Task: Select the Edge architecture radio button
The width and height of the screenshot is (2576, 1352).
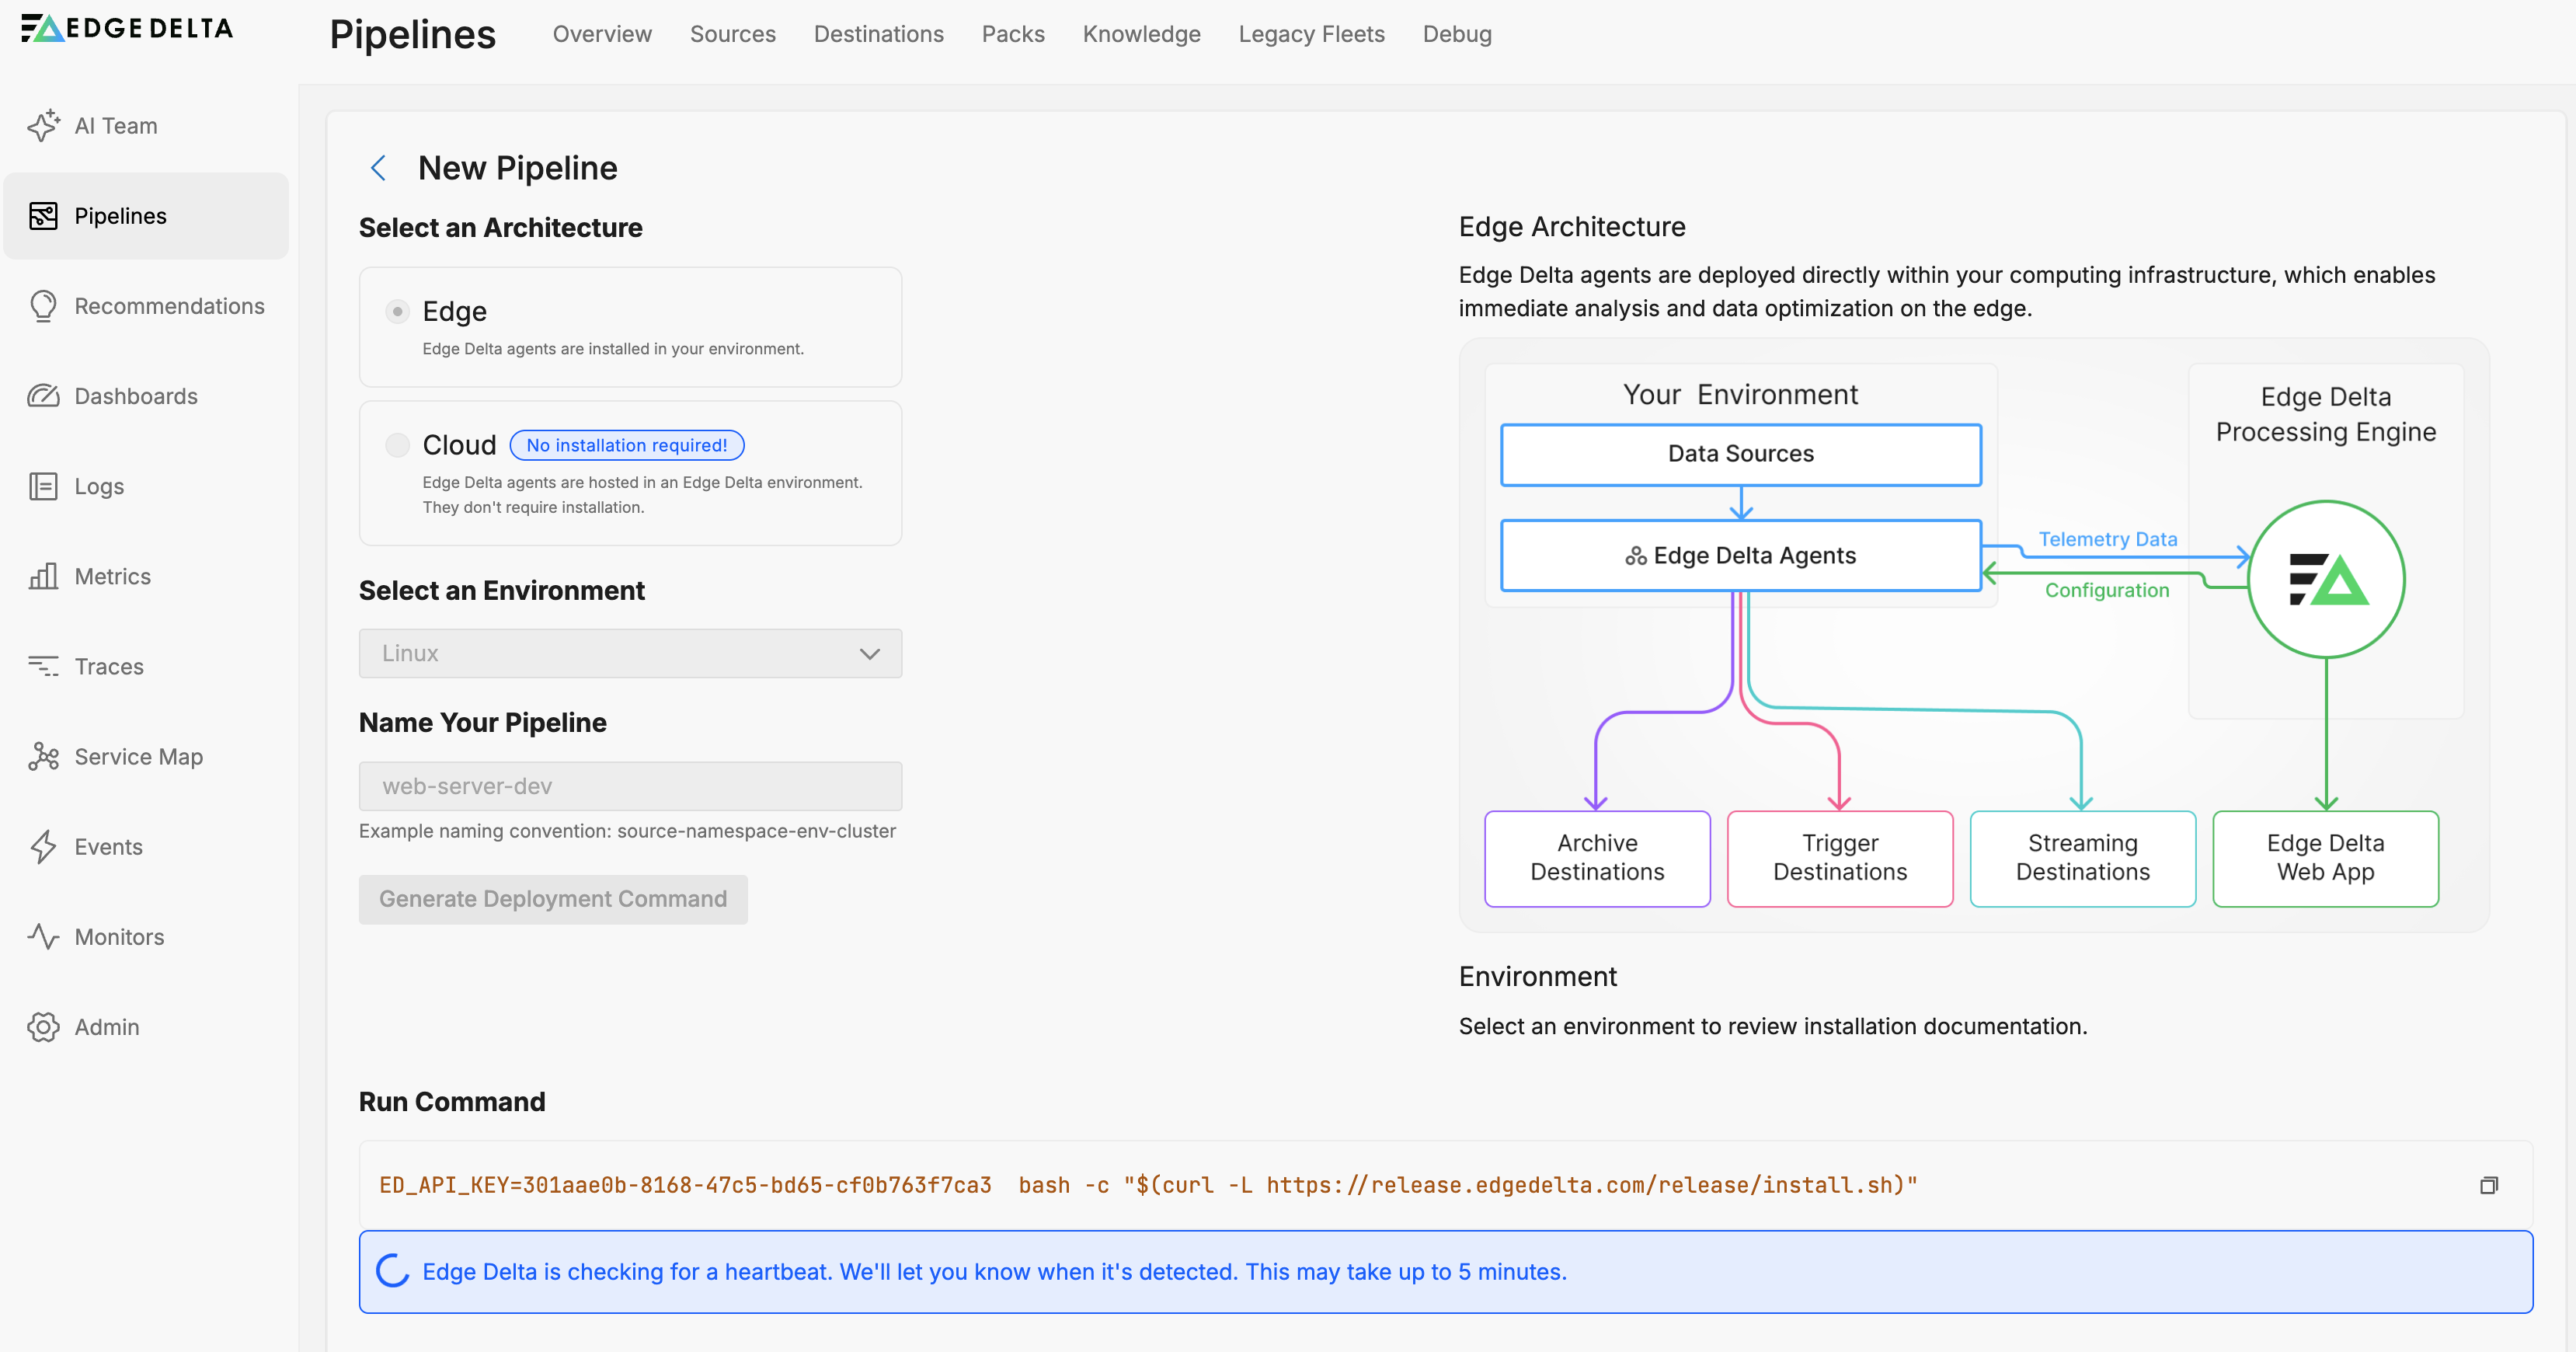Action: (397, 311)
